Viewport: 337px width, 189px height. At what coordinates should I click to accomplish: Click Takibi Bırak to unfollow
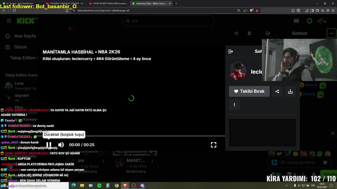click(249, 91)
